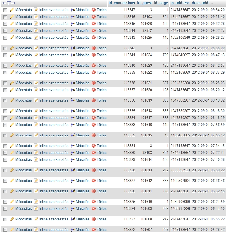
Task: Click the pencil edit icon in row 113327
Action: (x=12, y=181)
